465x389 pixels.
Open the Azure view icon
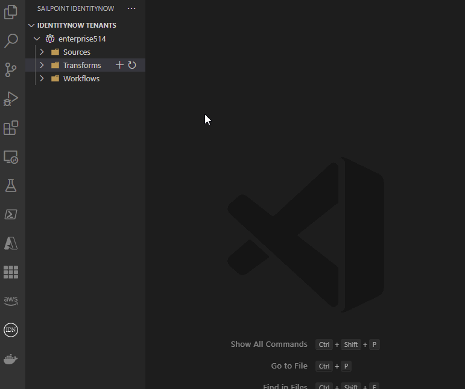coord(11,243)
